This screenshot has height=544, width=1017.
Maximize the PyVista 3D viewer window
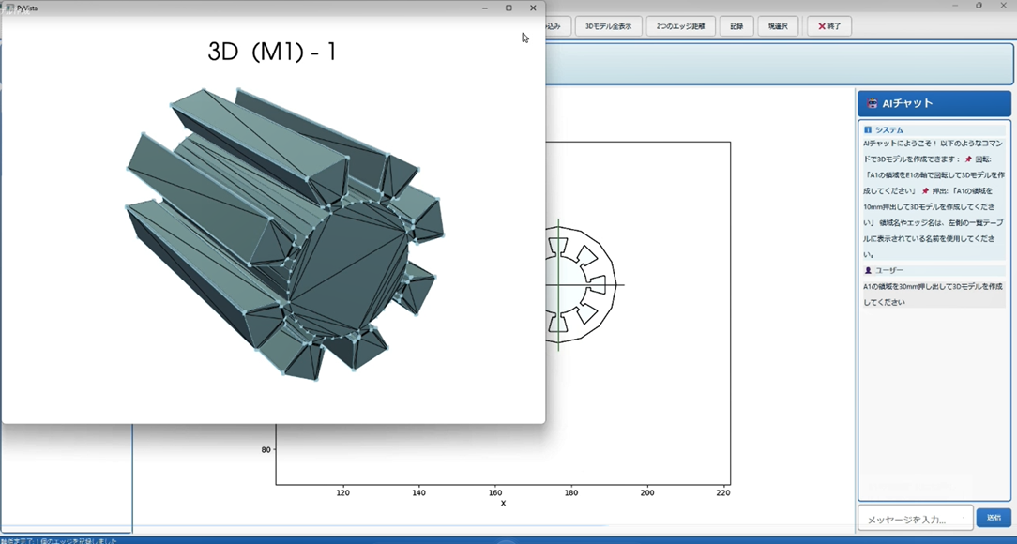pyautogui.click(x=508, y=8)
